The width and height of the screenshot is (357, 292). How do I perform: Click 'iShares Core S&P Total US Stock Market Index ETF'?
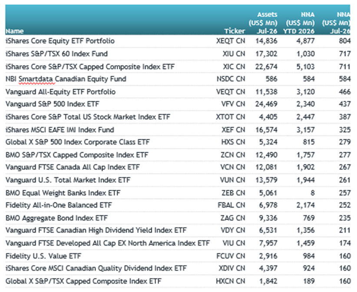88,117
